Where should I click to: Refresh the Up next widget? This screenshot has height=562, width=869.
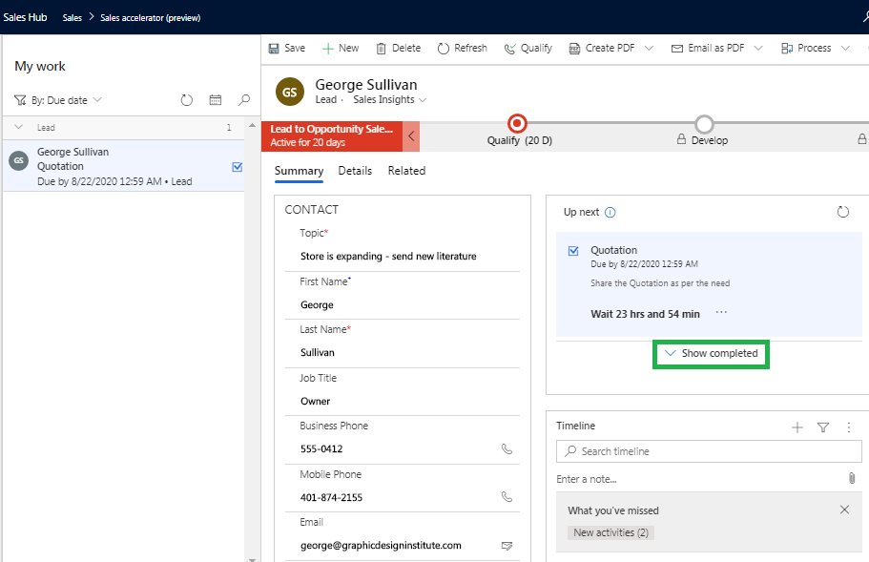point(842,212)
